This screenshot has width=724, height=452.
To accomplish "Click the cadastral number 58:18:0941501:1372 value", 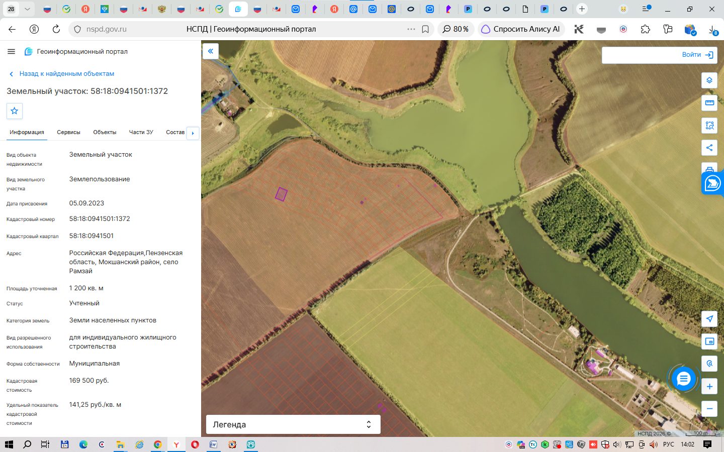I will pos(100,219).
